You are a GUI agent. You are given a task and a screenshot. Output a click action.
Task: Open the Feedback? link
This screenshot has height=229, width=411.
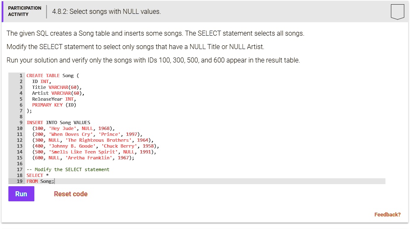pos(388,215)
